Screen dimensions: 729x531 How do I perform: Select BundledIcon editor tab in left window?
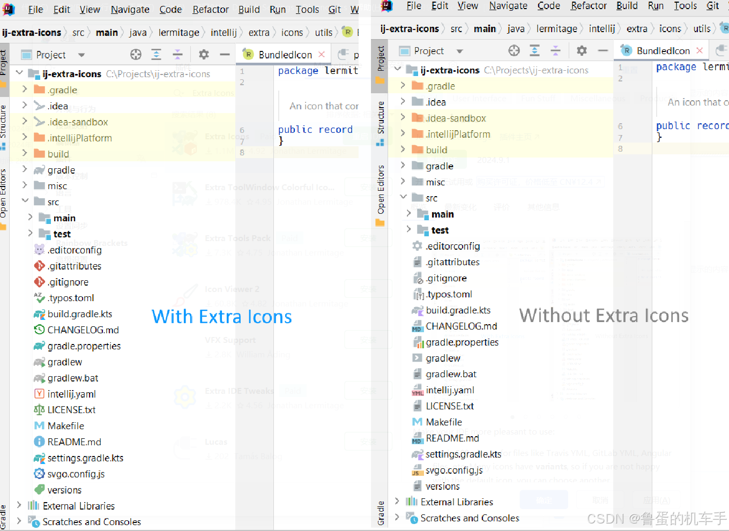(x=284, y=55)
